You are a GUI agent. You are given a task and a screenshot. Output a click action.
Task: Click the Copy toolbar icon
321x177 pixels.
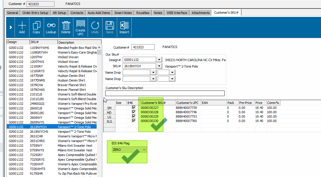[x=36, y=27]
